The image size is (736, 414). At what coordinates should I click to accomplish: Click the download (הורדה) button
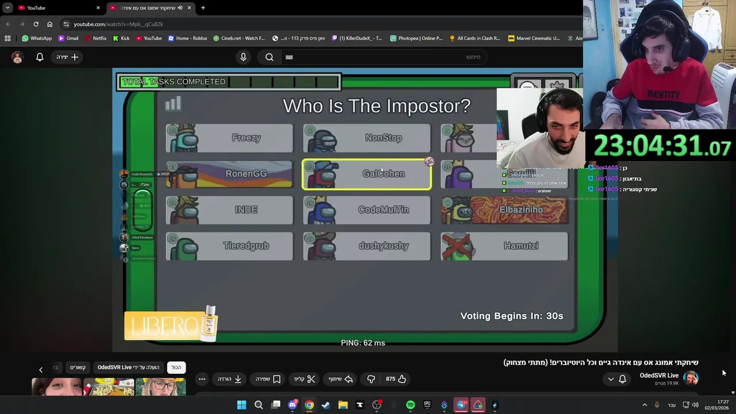tap(229, 379)
